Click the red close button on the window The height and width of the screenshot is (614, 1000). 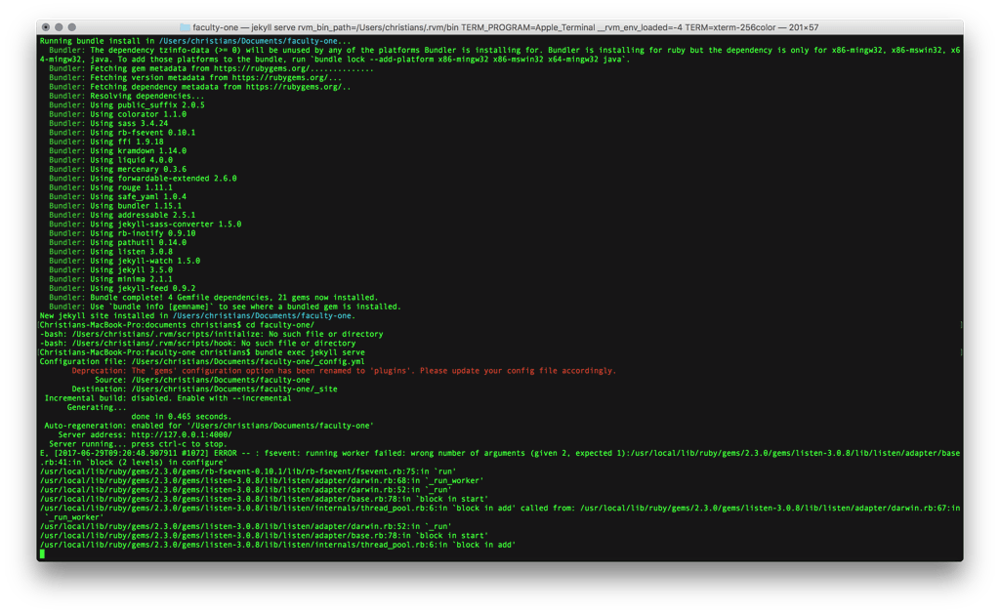pos(43,26)
